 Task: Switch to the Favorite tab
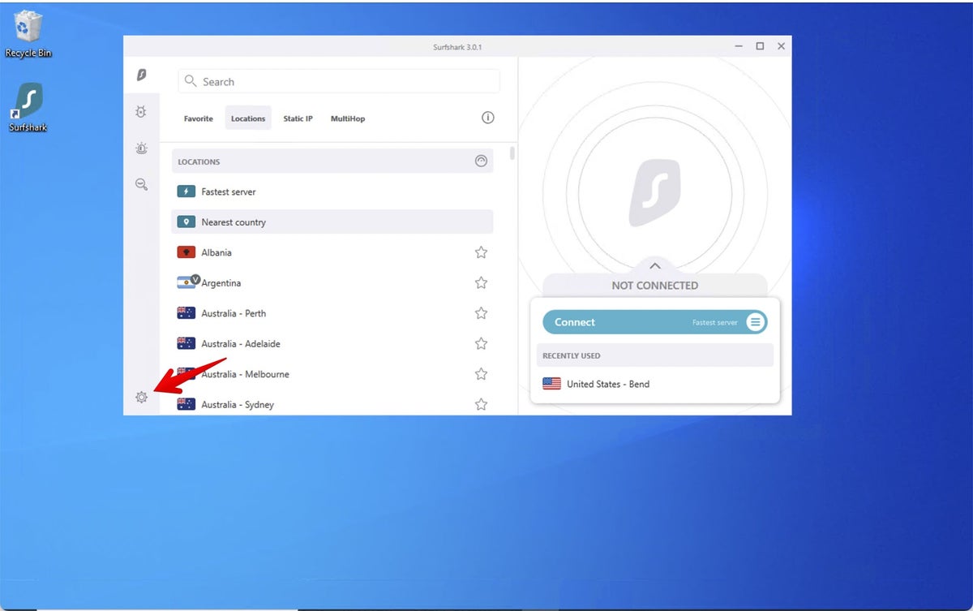pyautogui.click(x=199, y=118)
